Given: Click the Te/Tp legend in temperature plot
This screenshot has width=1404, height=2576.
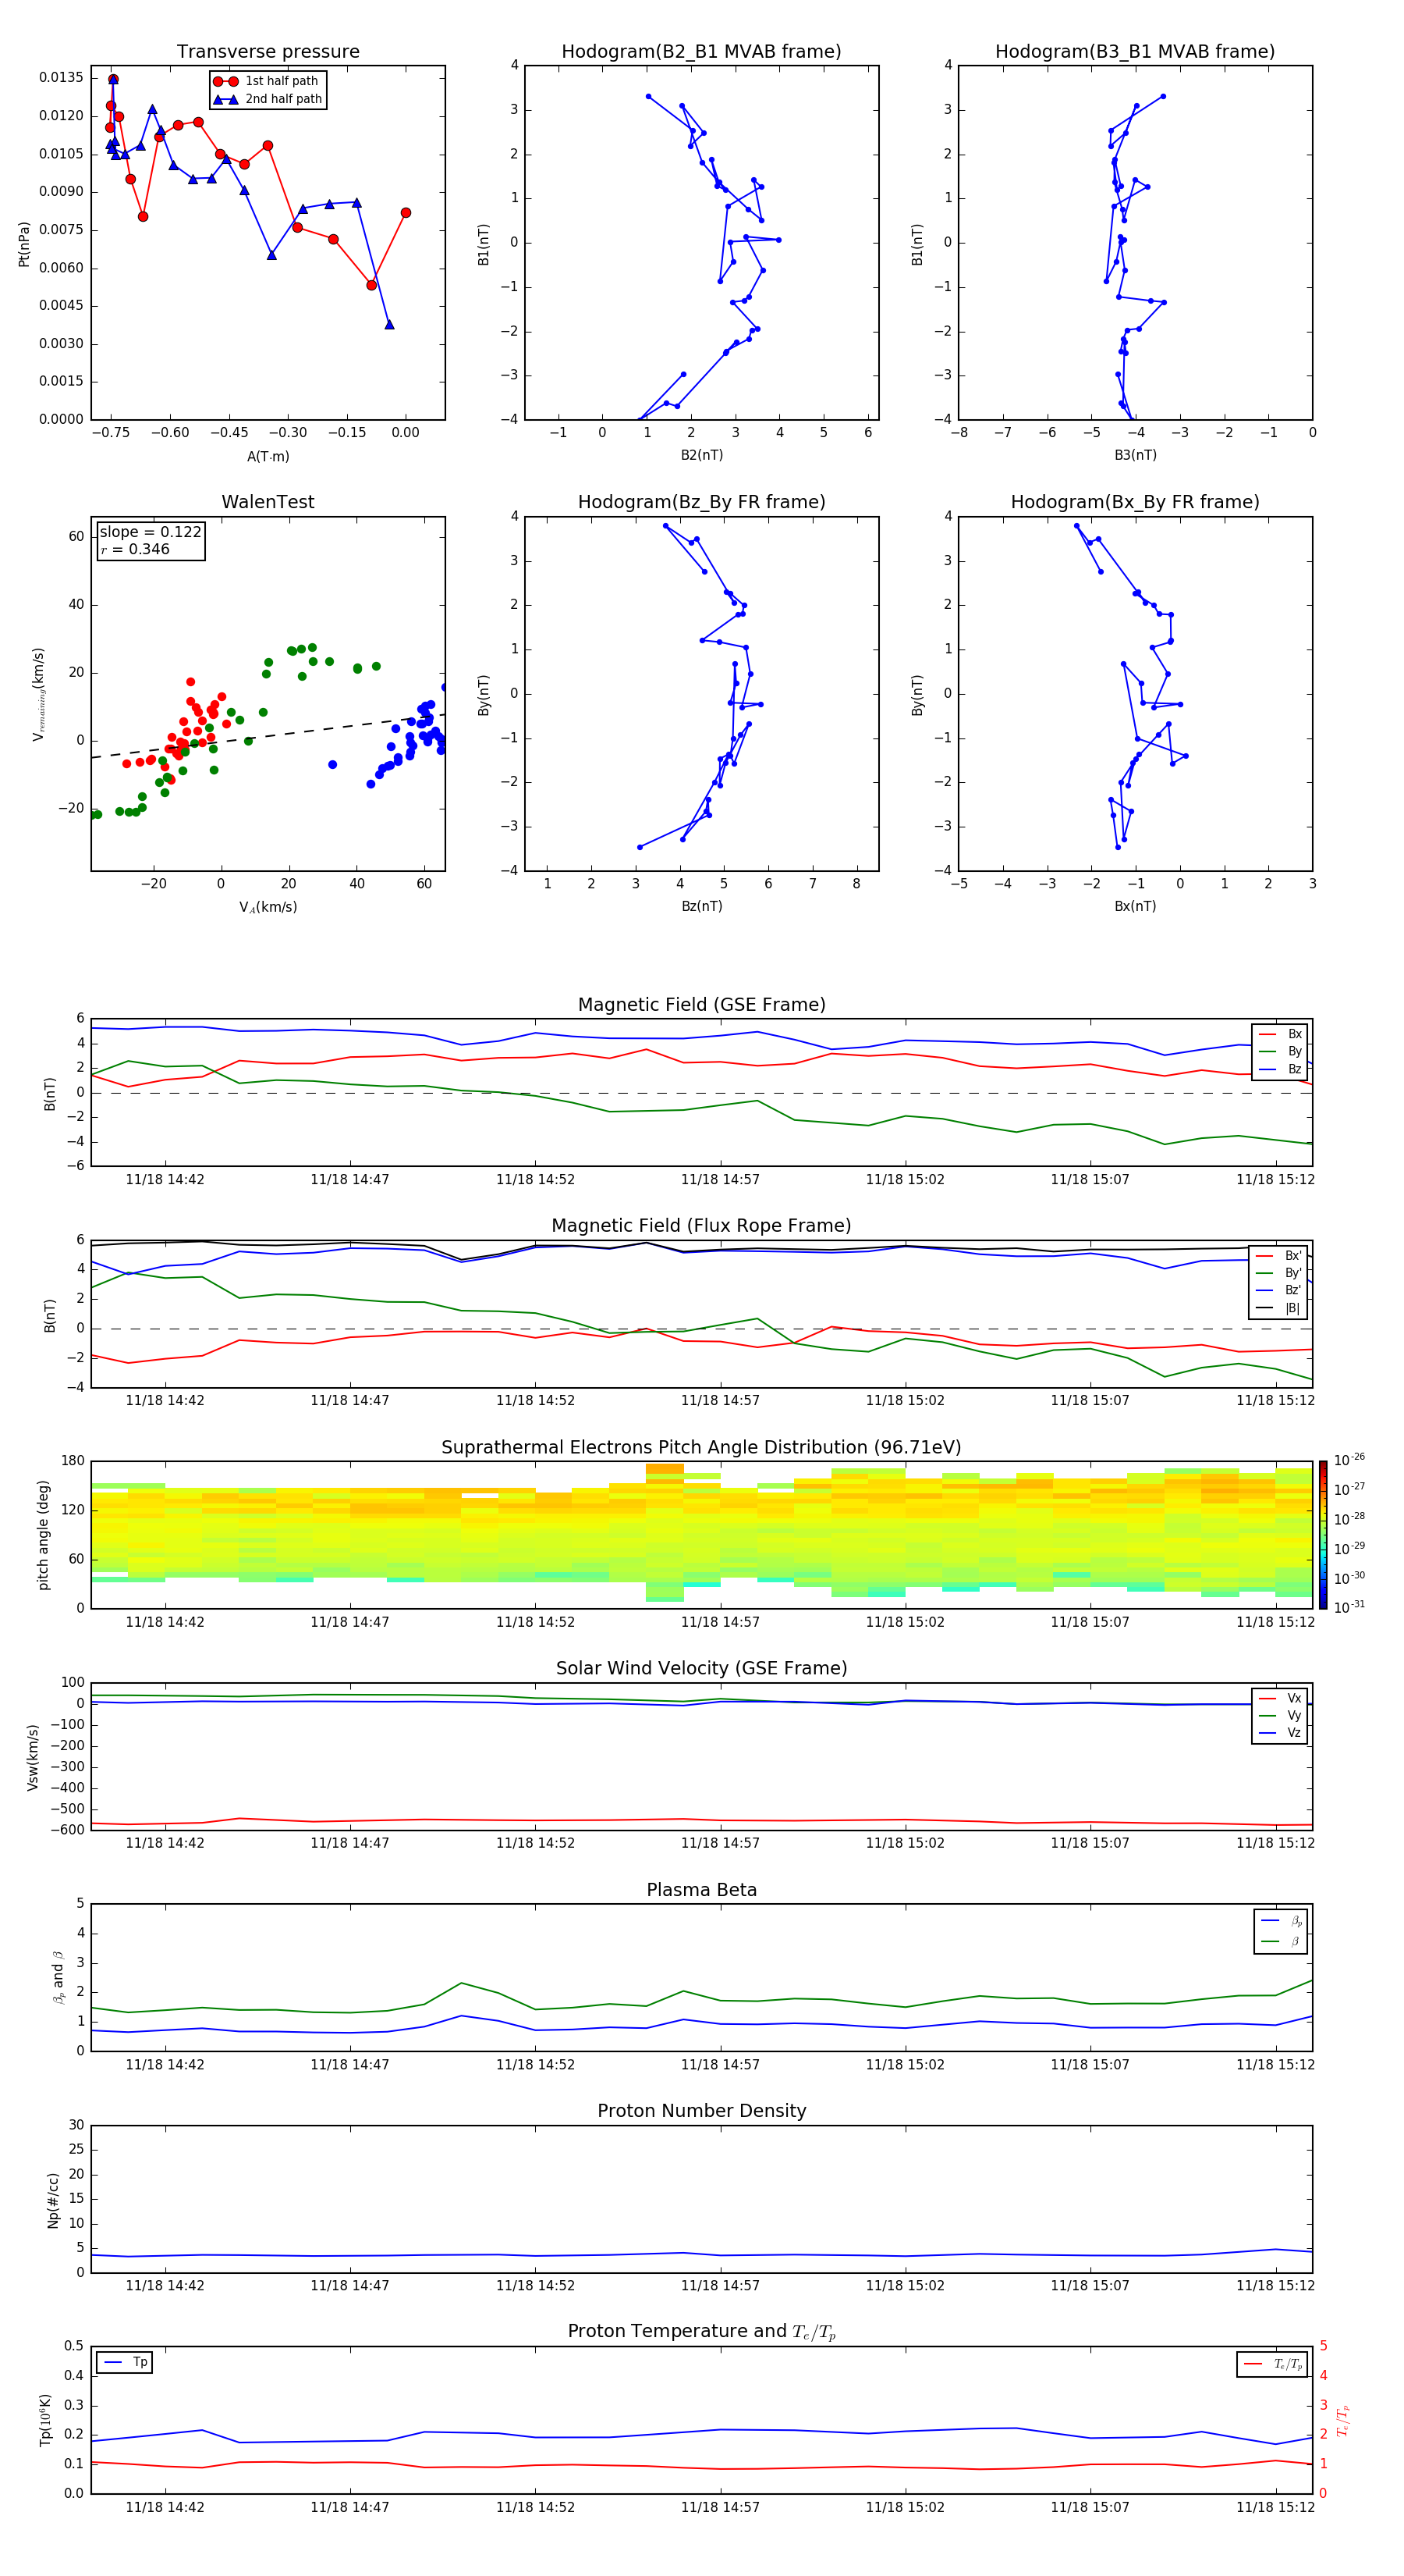Looking at the screenshot, I should [x=1274, y=2364].
